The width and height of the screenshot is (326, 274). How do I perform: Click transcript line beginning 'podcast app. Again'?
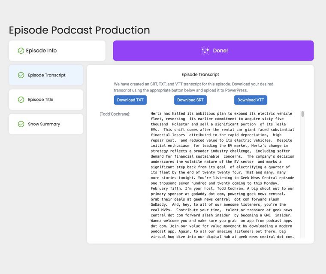218,231
